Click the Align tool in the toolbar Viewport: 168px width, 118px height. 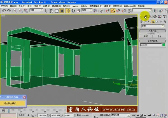(161, 11)
